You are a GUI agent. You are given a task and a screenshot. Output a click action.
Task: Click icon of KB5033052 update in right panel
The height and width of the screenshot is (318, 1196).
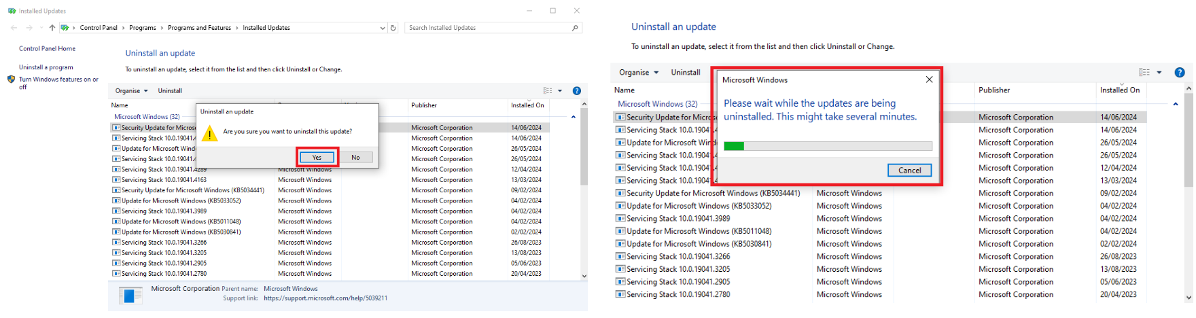pyautogui.click(x=620, y=206)
